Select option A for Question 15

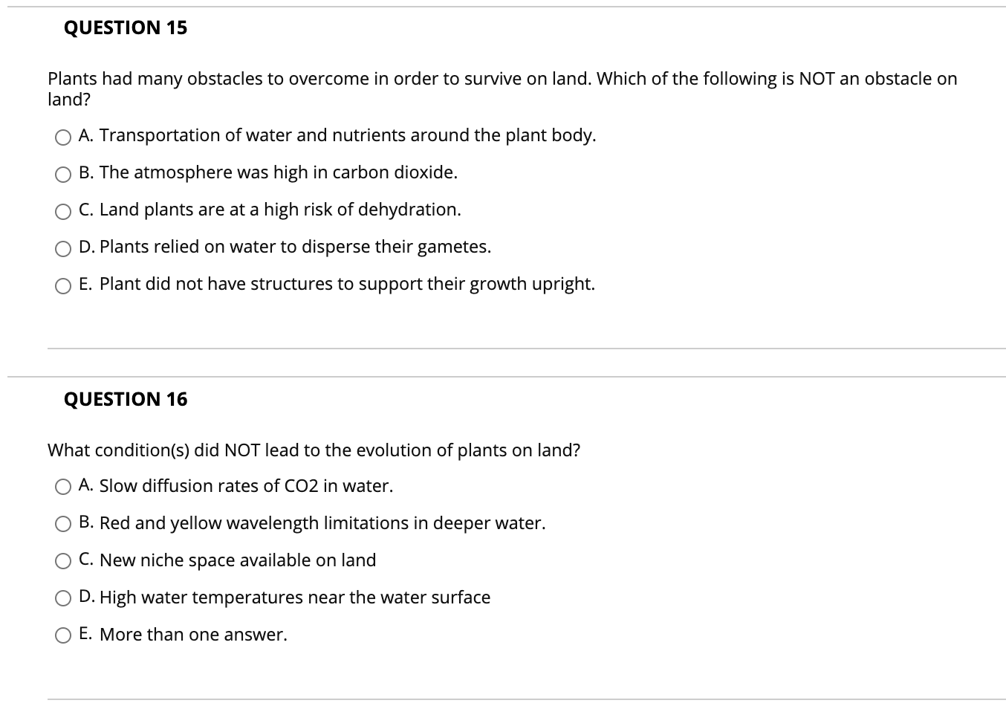[x=63, y=136]
